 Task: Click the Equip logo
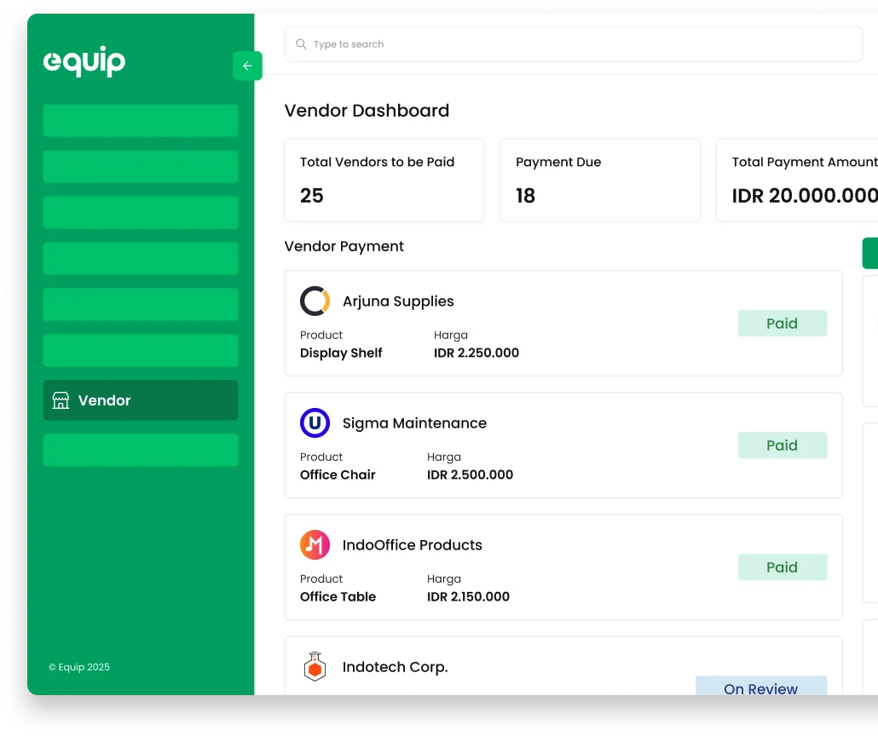click(84, 61)
